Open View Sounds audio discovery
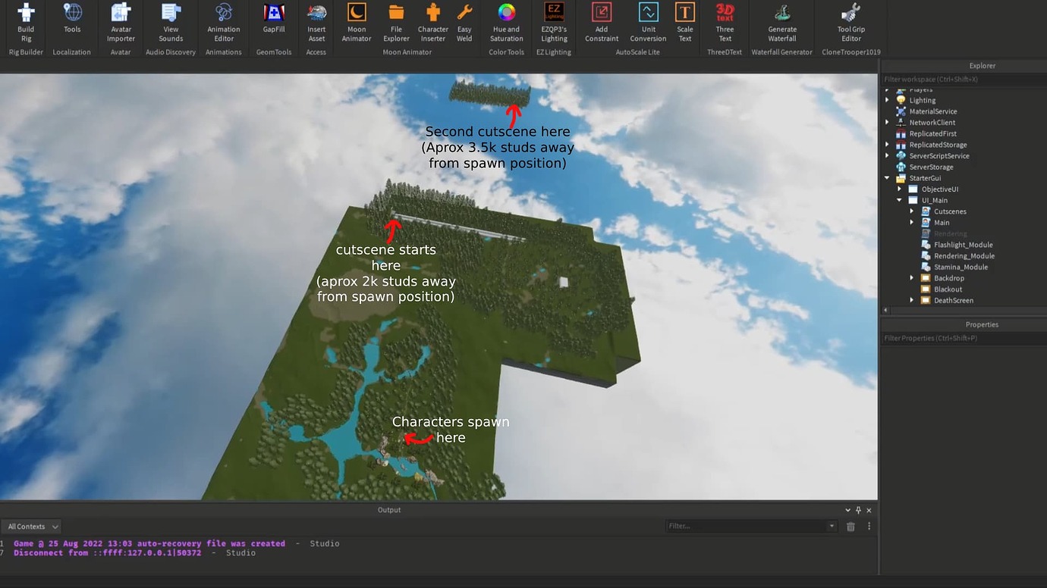This screenshot has height=588, width=1047. 171,23
